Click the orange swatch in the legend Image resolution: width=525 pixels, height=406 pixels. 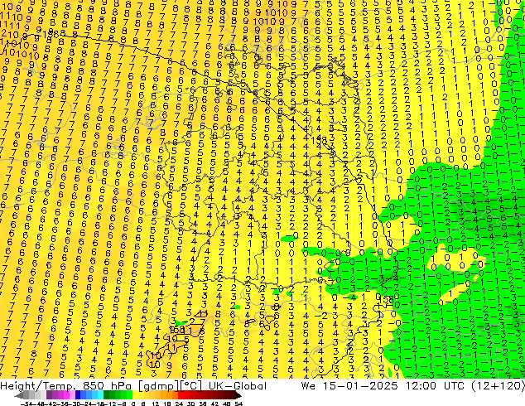click(x=170, y=396)
